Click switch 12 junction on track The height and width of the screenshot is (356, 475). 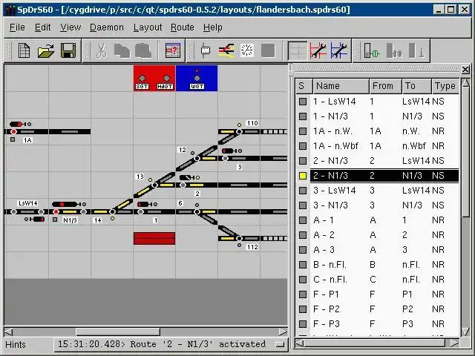197,158
